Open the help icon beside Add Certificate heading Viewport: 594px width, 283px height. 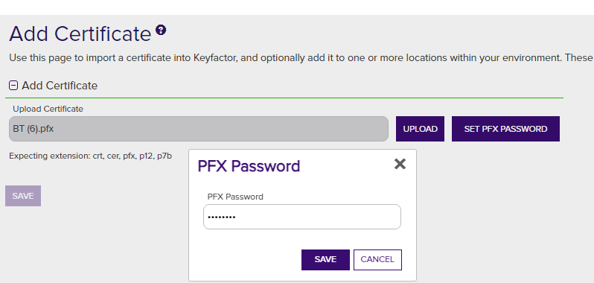tap(161, 30)
